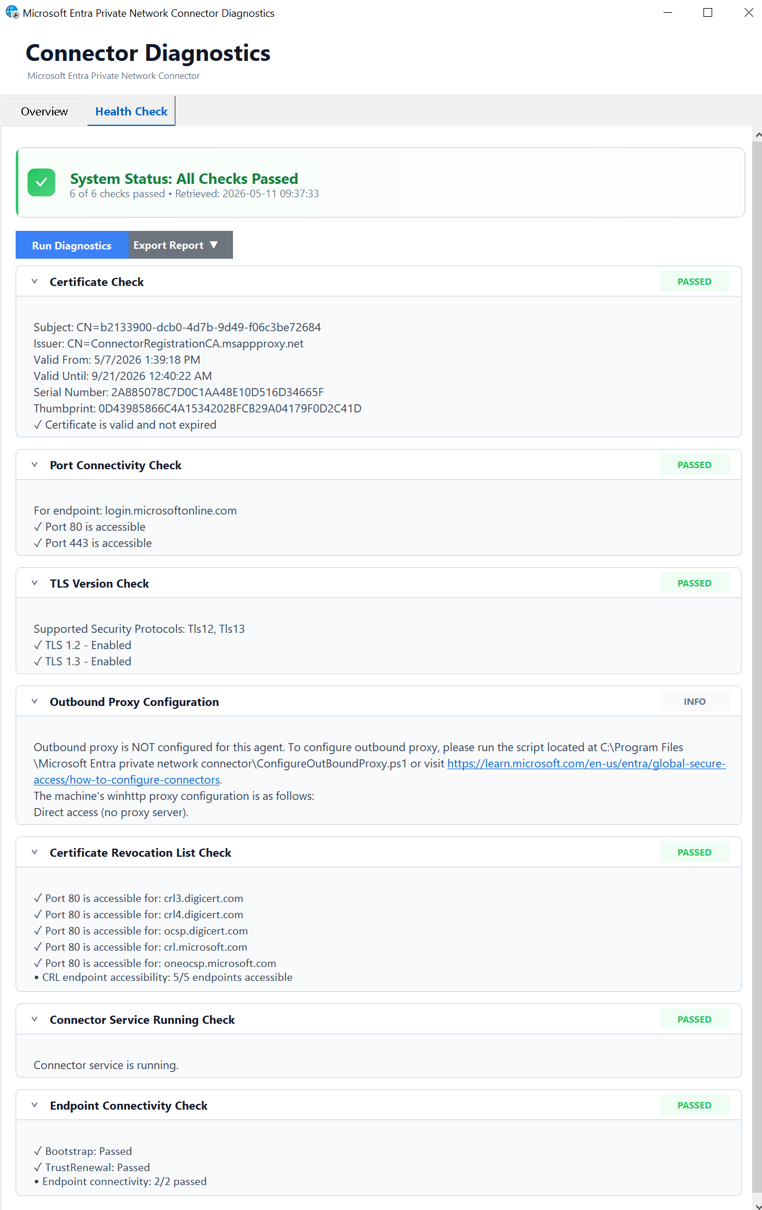Click the scrollbar down arrow
The height and width of the screenshot is (1210, 762).
[x=757, y=1205]
